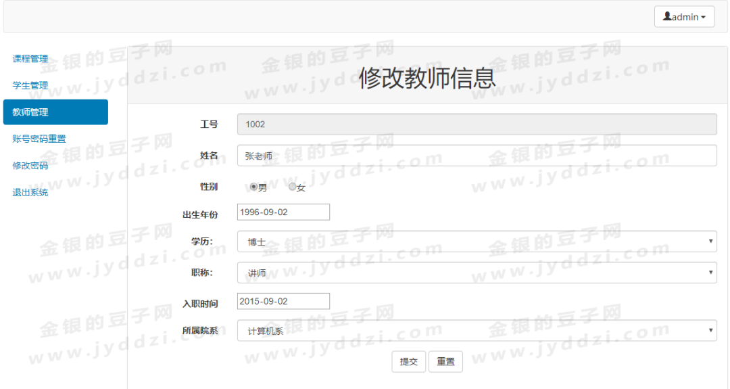Viewport: 730px width, 389px height.
Task: Go to 修改密码 page
Action: [30, 165]
